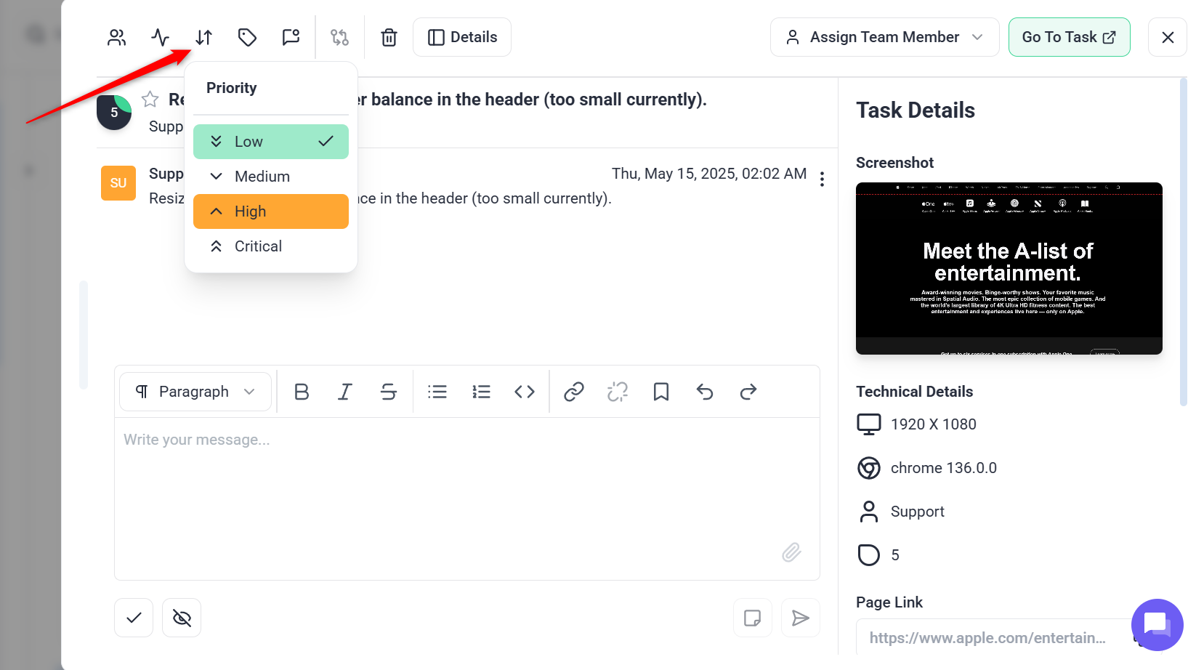Toggle bold text formatting
Viewport: 1196px width, 670px height.
302,392
